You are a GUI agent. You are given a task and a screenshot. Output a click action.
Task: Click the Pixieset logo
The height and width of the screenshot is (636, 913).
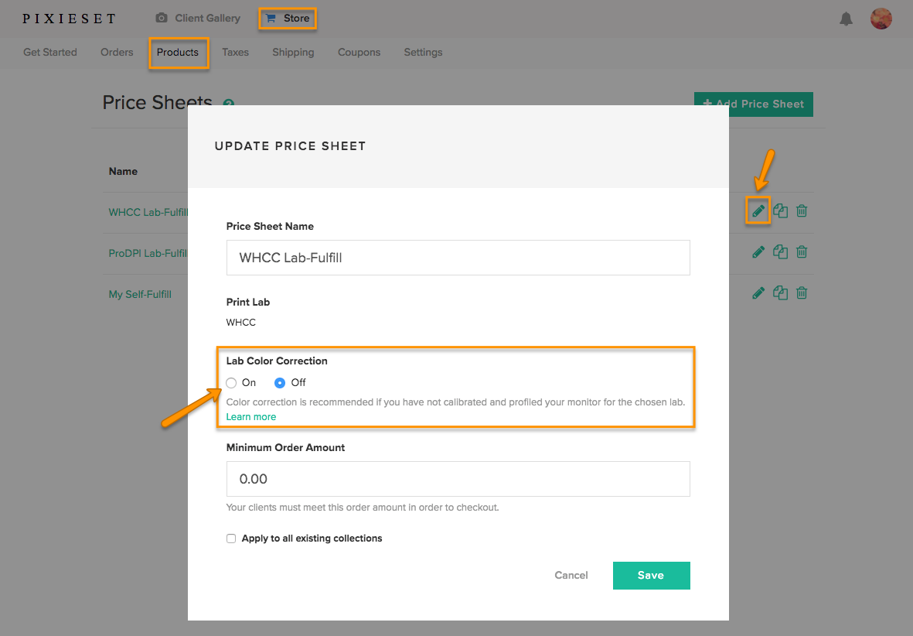[x=69, y=19]
